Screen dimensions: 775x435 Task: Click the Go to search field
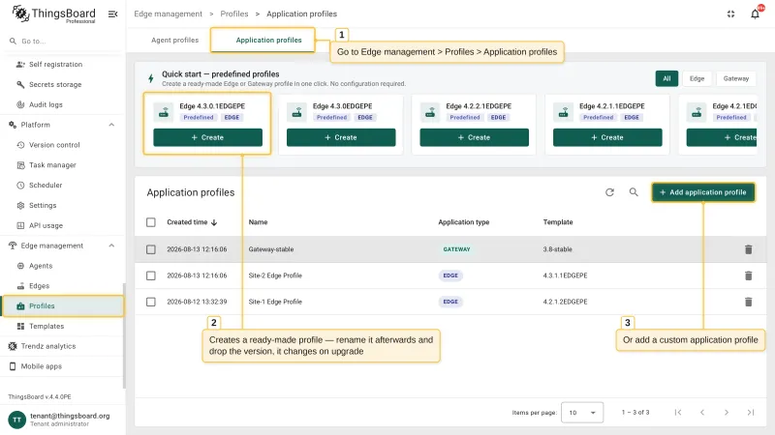[x=63, y=41]
